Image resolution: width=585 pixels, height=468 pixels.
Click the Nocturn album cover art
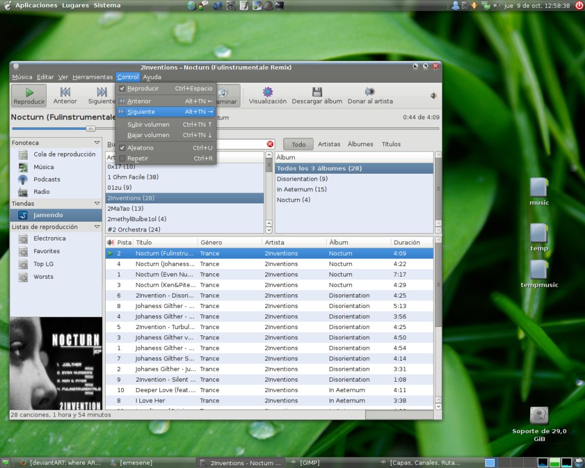pos(56,363)
